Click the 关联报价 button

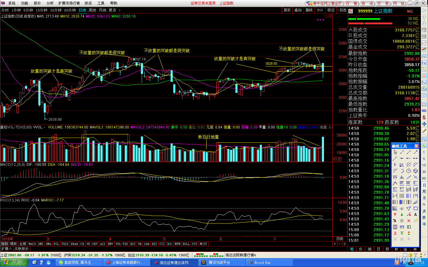(x=21, y=249)
